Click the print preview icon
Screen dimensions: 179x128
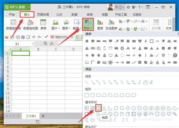point(28,37)
